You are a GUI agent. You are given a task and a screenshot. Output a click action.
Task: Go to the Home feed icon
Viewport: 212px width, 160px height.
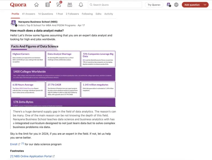36,5
